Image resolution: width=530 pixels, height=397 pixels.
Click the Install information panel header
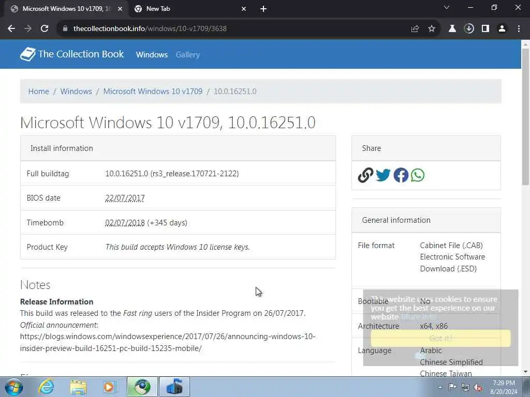point(178,148)
